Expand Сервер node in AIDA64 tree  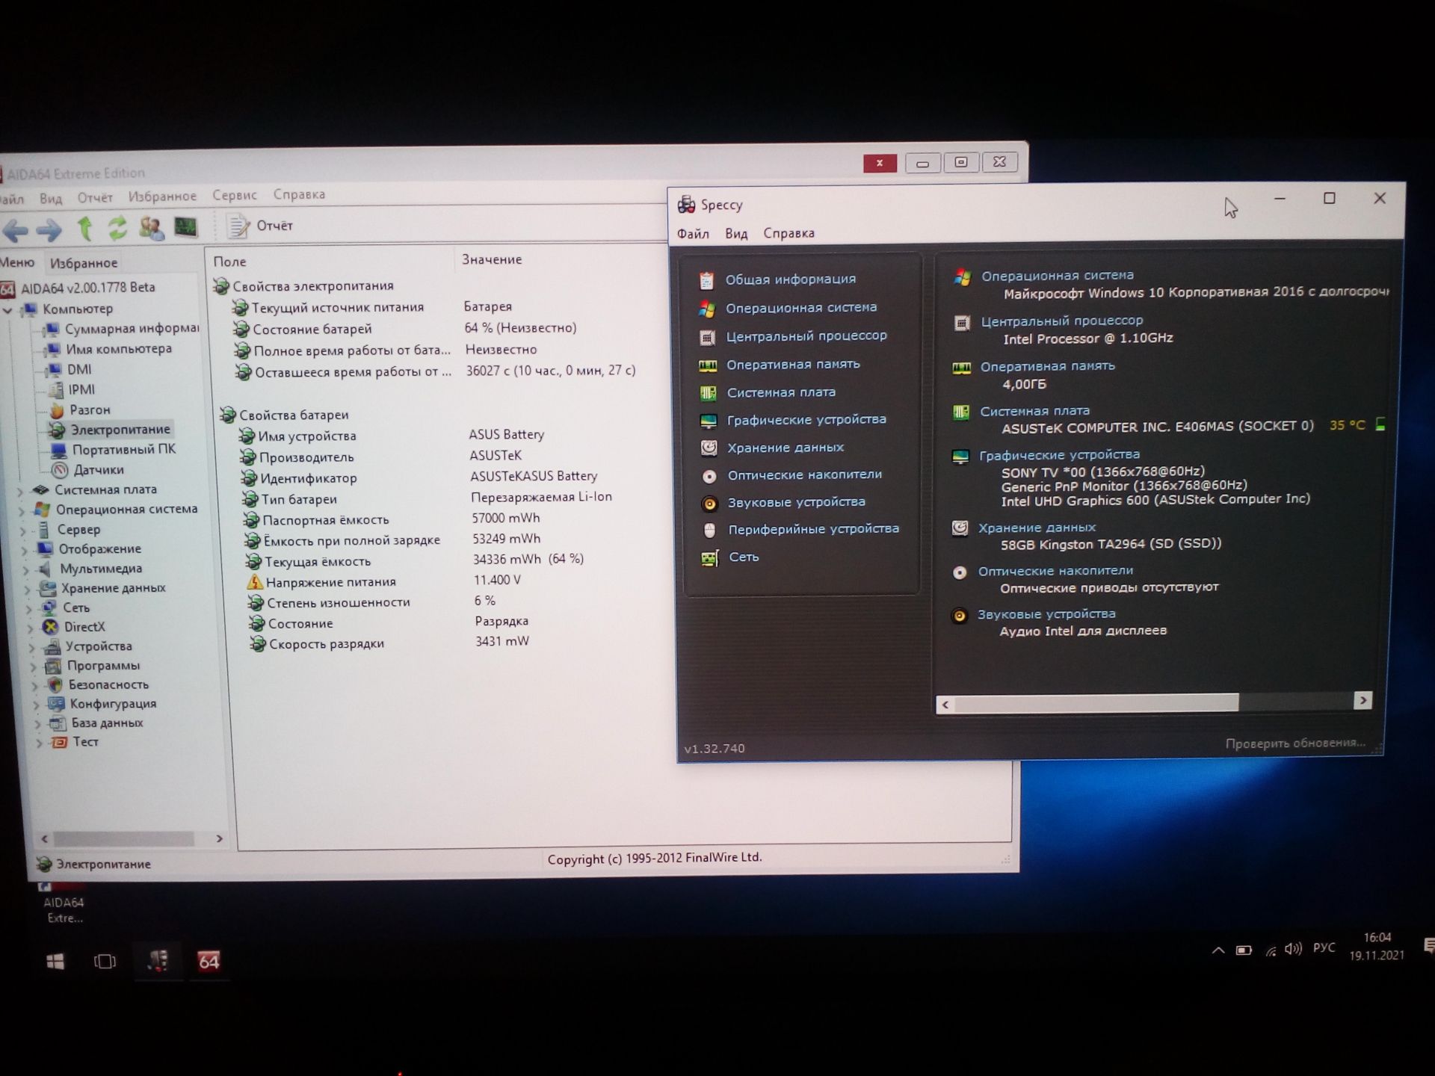pyautogui.click(x=23, y=531)
